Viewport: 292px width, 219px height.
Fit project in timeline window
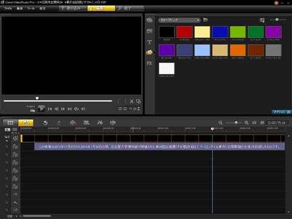[254, 123]
